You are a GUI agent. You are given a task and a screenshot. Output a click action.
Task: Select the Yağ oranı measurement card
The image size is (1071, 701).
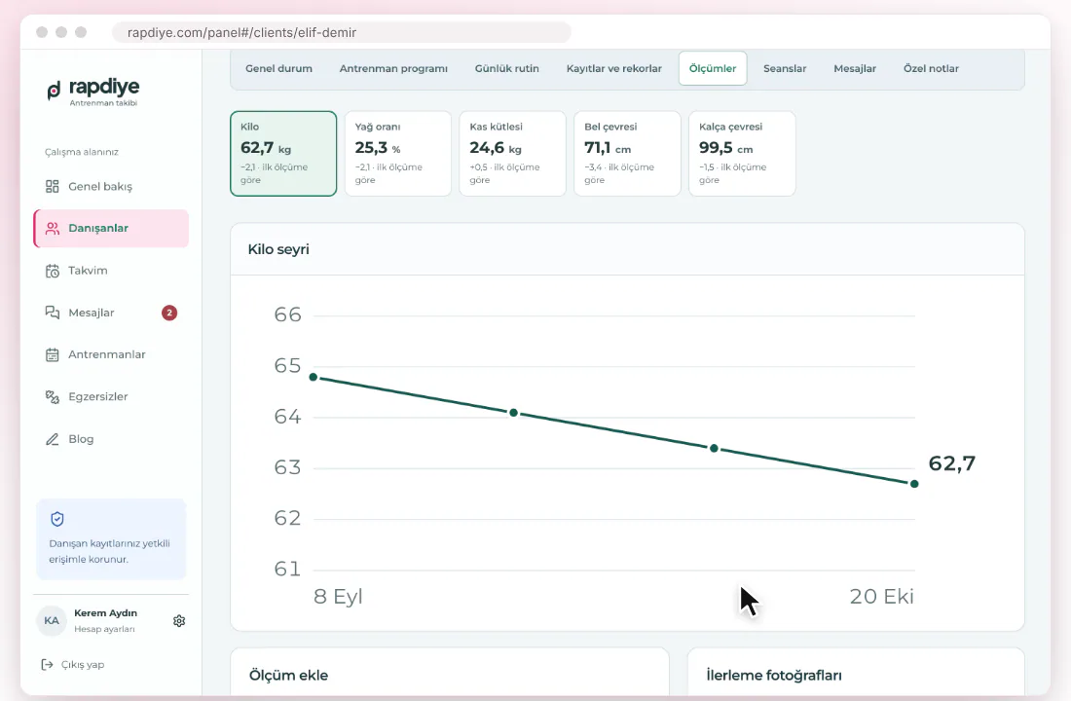point(398,154)
